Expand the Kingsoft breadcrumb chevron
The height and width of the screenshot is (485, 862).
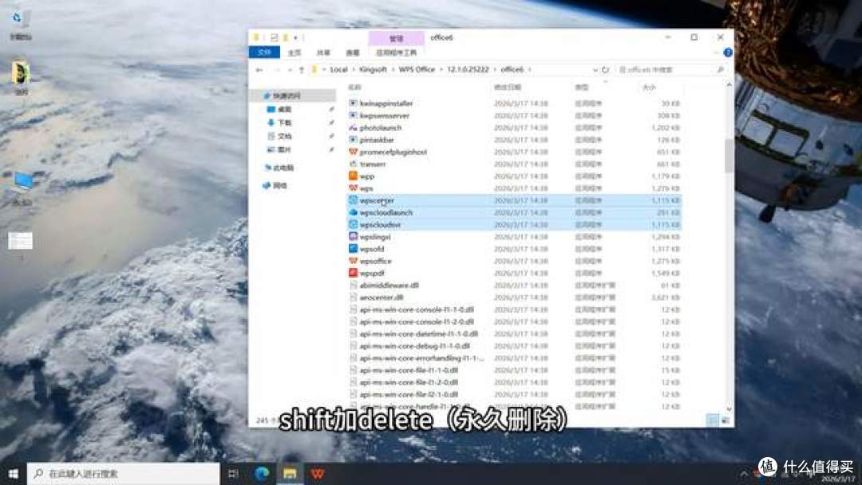coord(393,69)
